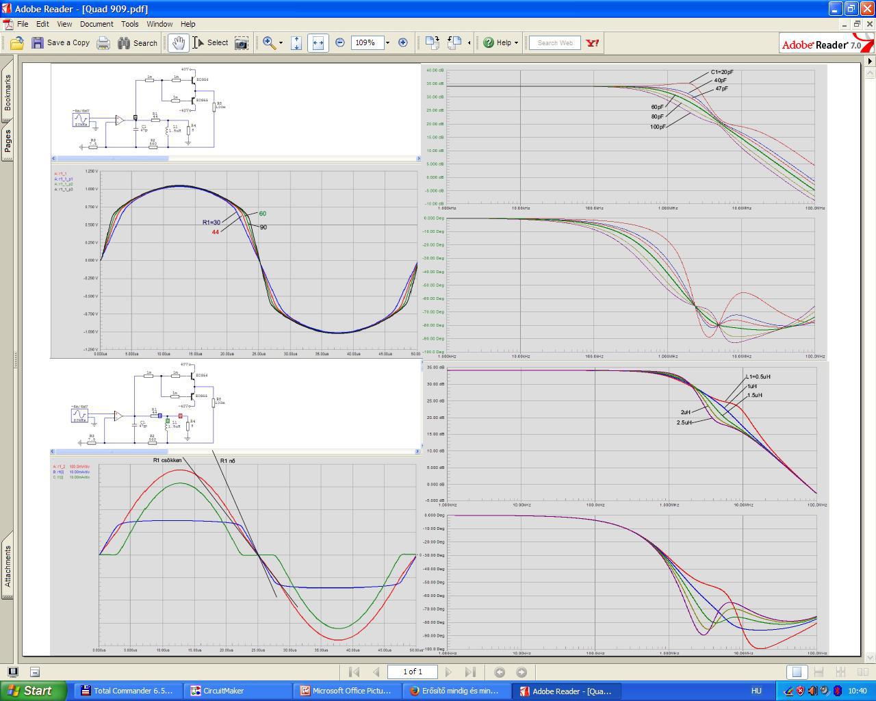The height and width of the screenshot is (701, 876).
Task: Open the Edit menu
Action: click(42, 24)
